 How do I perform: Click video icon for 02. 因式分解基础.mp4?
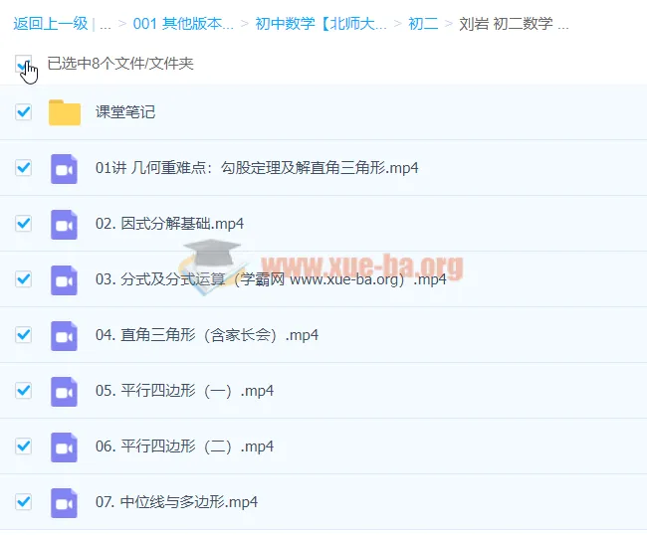tap(65, 224)
